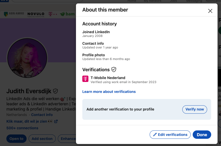The width and height of the screenshot is (221, 146).
Task: Click the Enhance profile button
Action: [67, 139]
